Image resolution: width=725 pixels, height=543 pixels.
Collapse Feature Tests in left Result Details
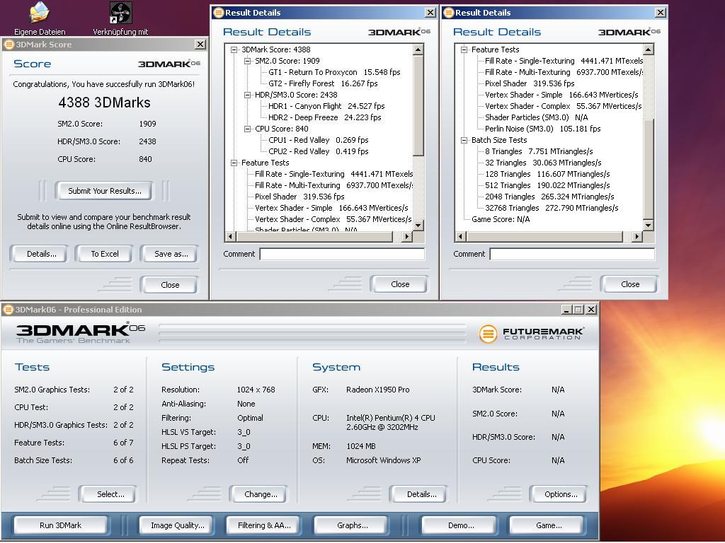[x=234, y=163]
